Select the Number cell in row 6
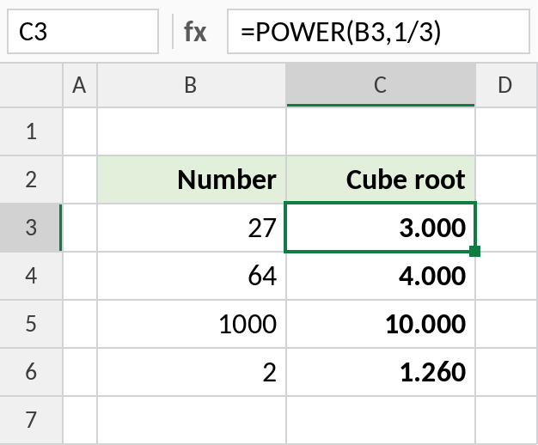Viewport: 538px width, 445px height. click(x=192, y=372)
